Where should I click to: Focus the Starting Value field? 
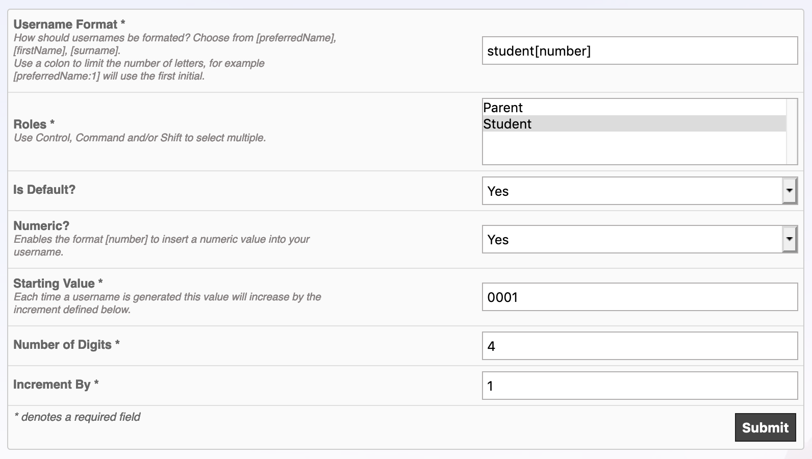point(639,297)
